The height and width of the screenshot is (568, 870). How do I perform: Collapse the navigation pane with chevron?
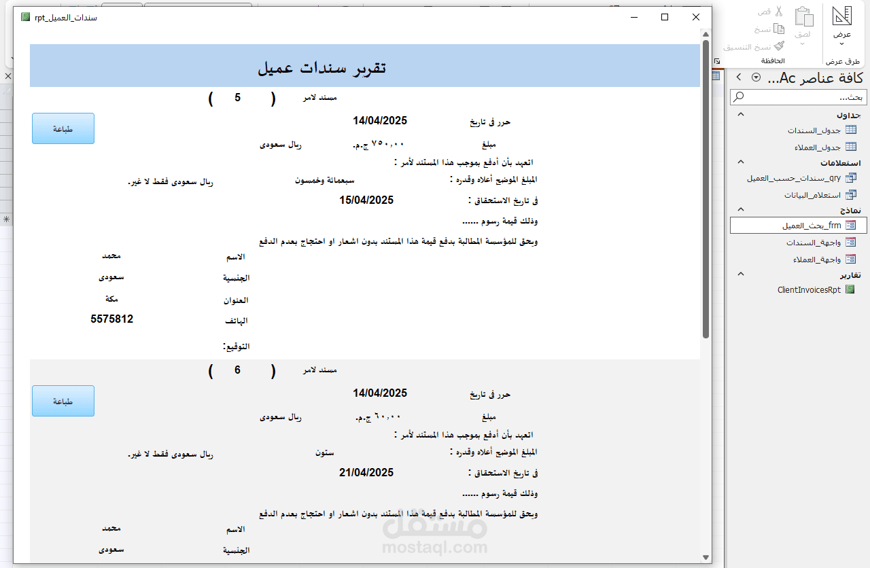739,77
